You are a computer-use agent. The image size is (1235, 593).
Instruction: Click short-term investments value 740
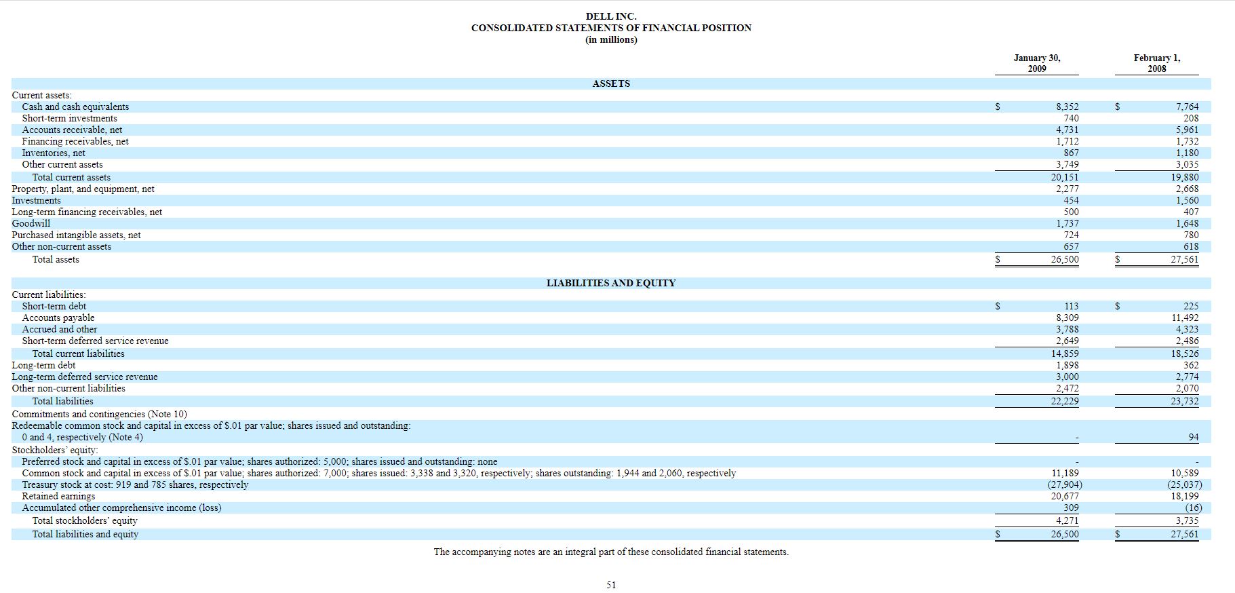click(x=1071, y=118)
